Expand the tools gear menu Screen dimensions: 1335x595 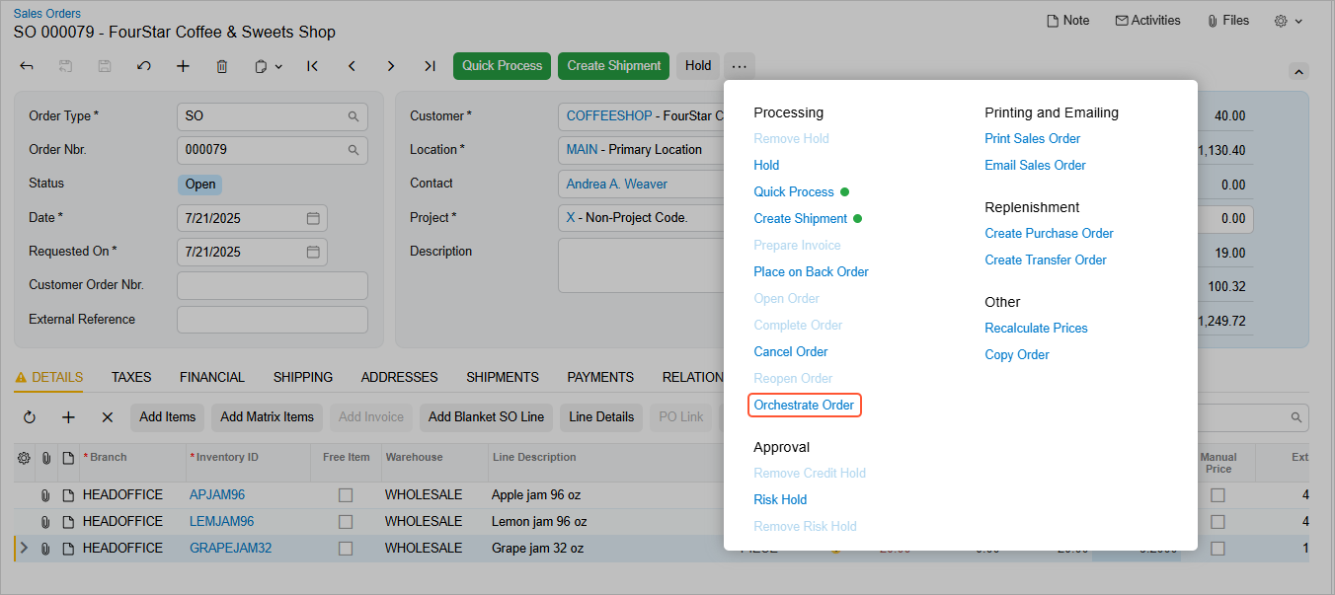click(1288, 21)
